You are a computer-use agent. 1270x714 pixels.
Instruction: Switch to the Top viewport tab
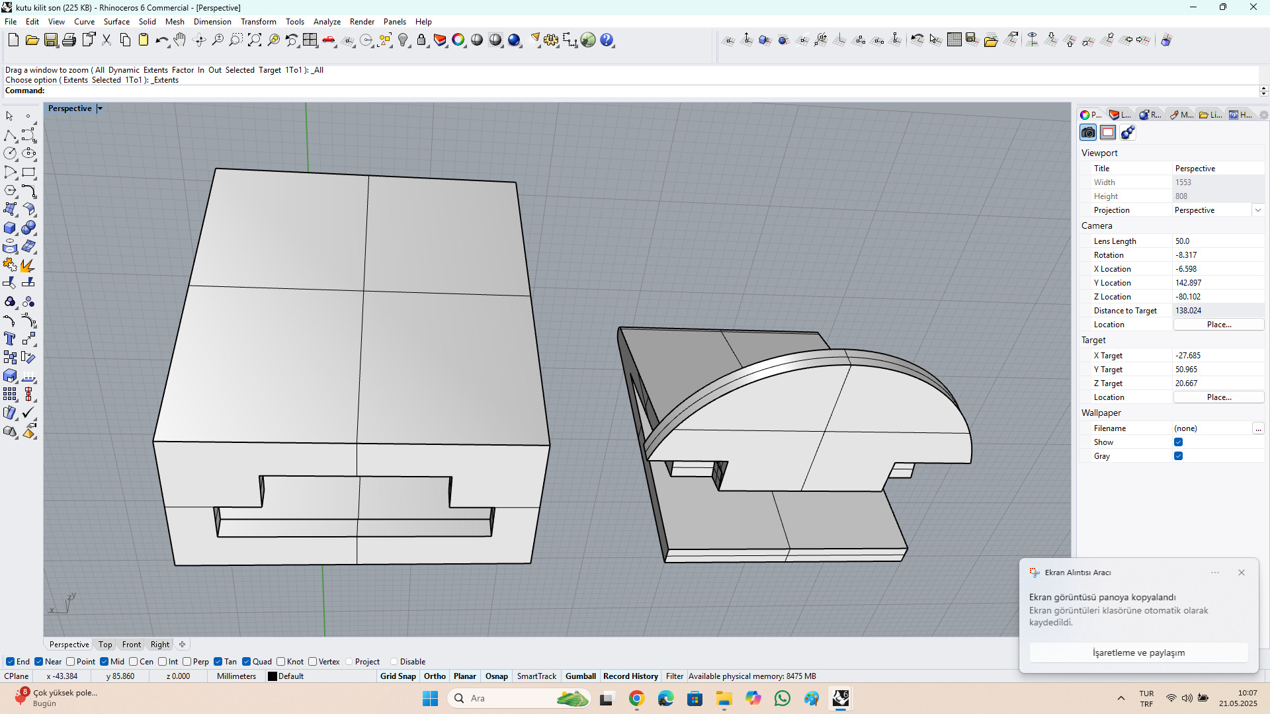[x=105, y=645]
